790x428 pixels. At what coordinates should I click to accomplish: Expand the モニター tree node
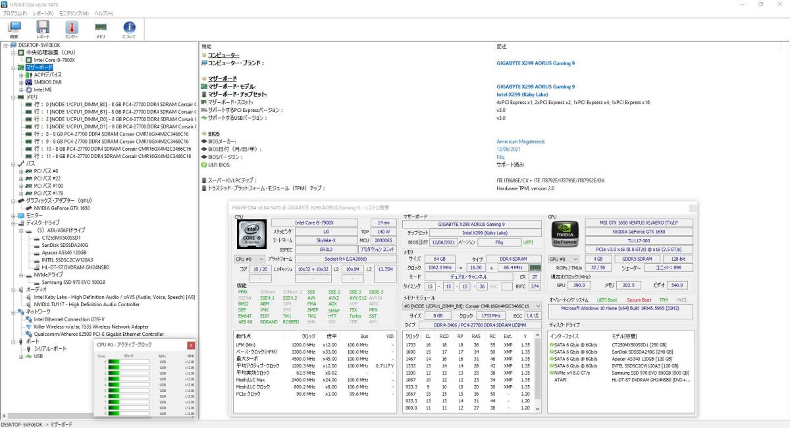pyautogui.click(x=13, y=215)
